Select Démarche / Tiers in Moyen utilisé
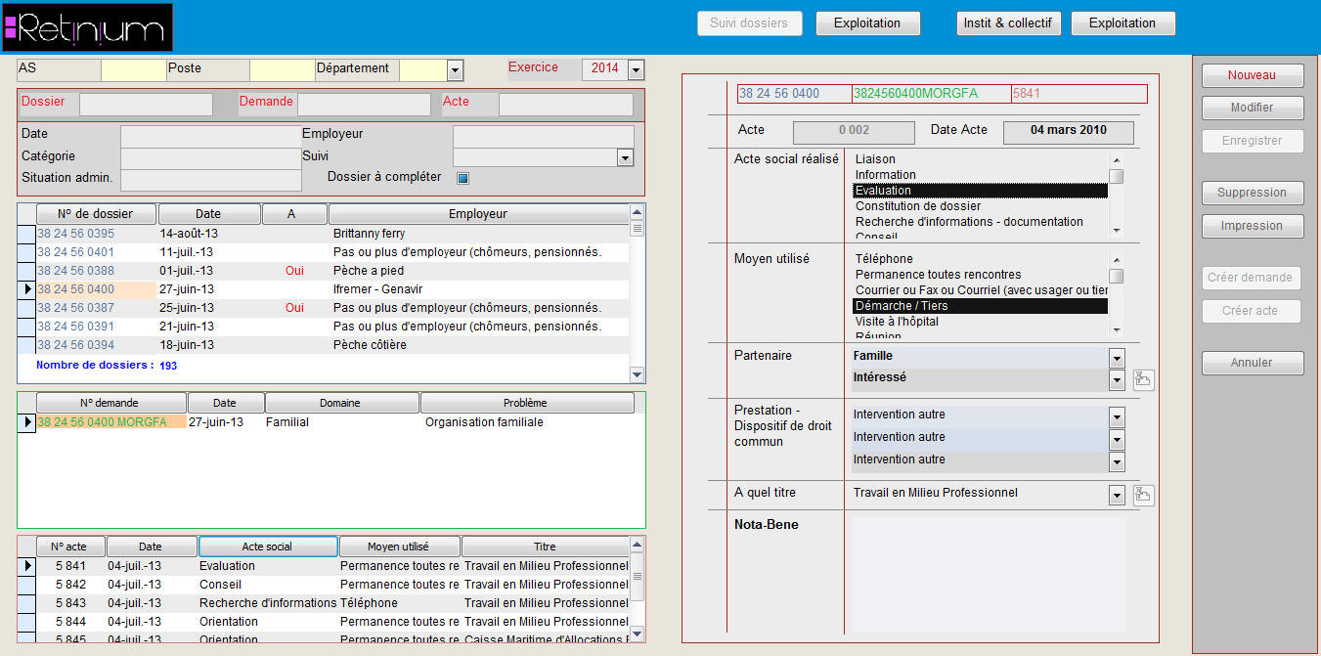1321x656 pixels. pyautogui.click(x=981, y=306)
